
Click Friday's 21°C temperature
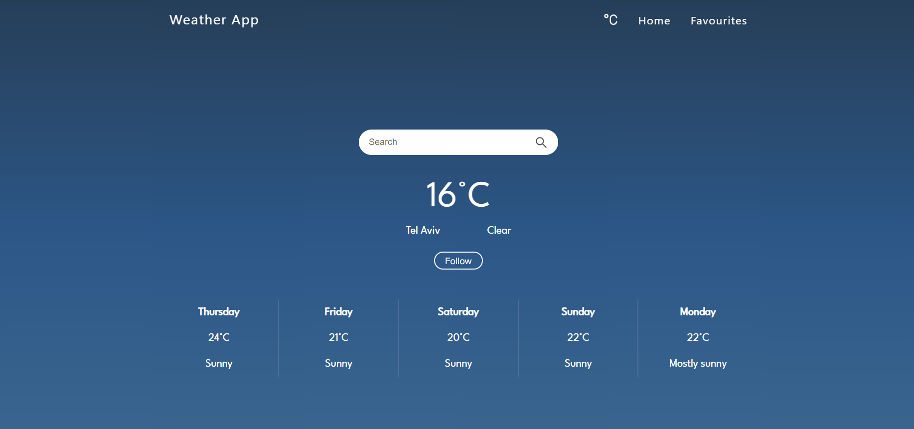coord(338,337)
